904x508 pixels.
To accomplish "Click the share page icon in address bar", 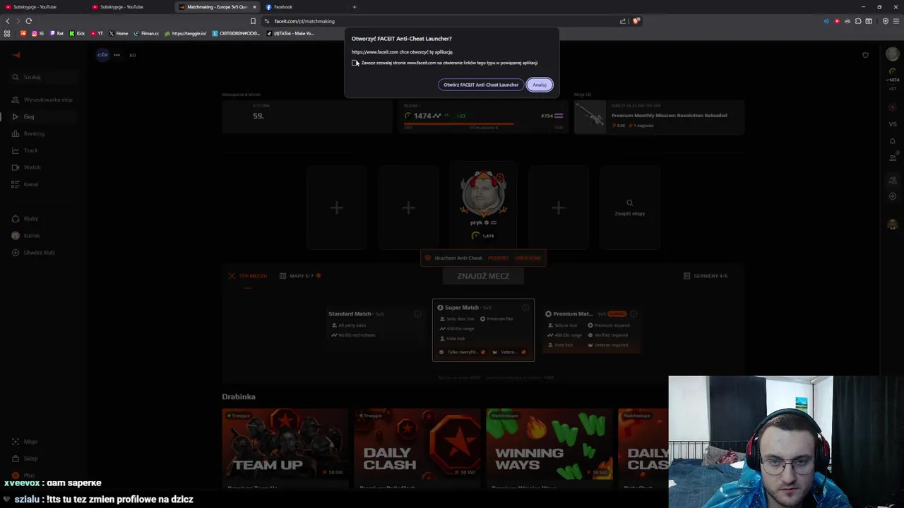I will pos(622,21).
